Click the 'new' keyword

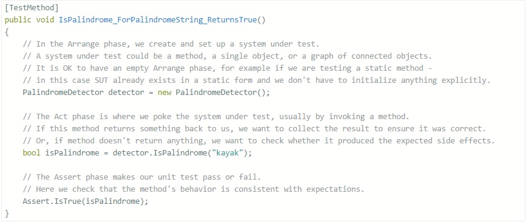click(164, 93)
